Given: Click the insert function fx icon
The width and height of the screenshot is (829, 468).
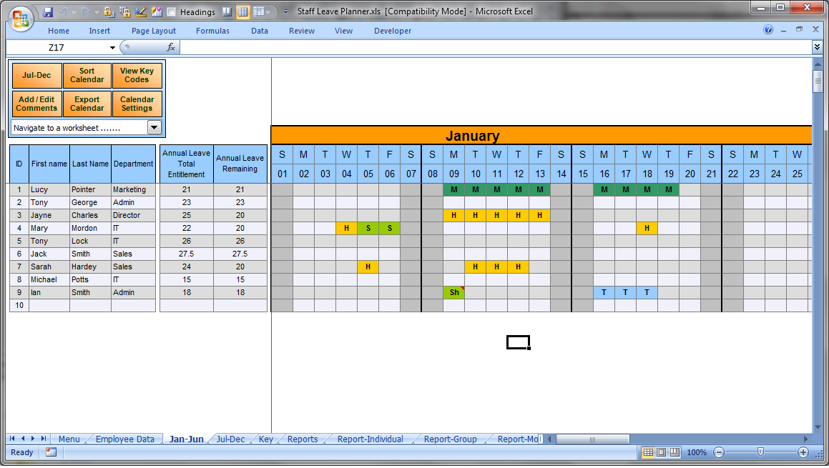Looking at the screenshot, I should tap(171, 47).
